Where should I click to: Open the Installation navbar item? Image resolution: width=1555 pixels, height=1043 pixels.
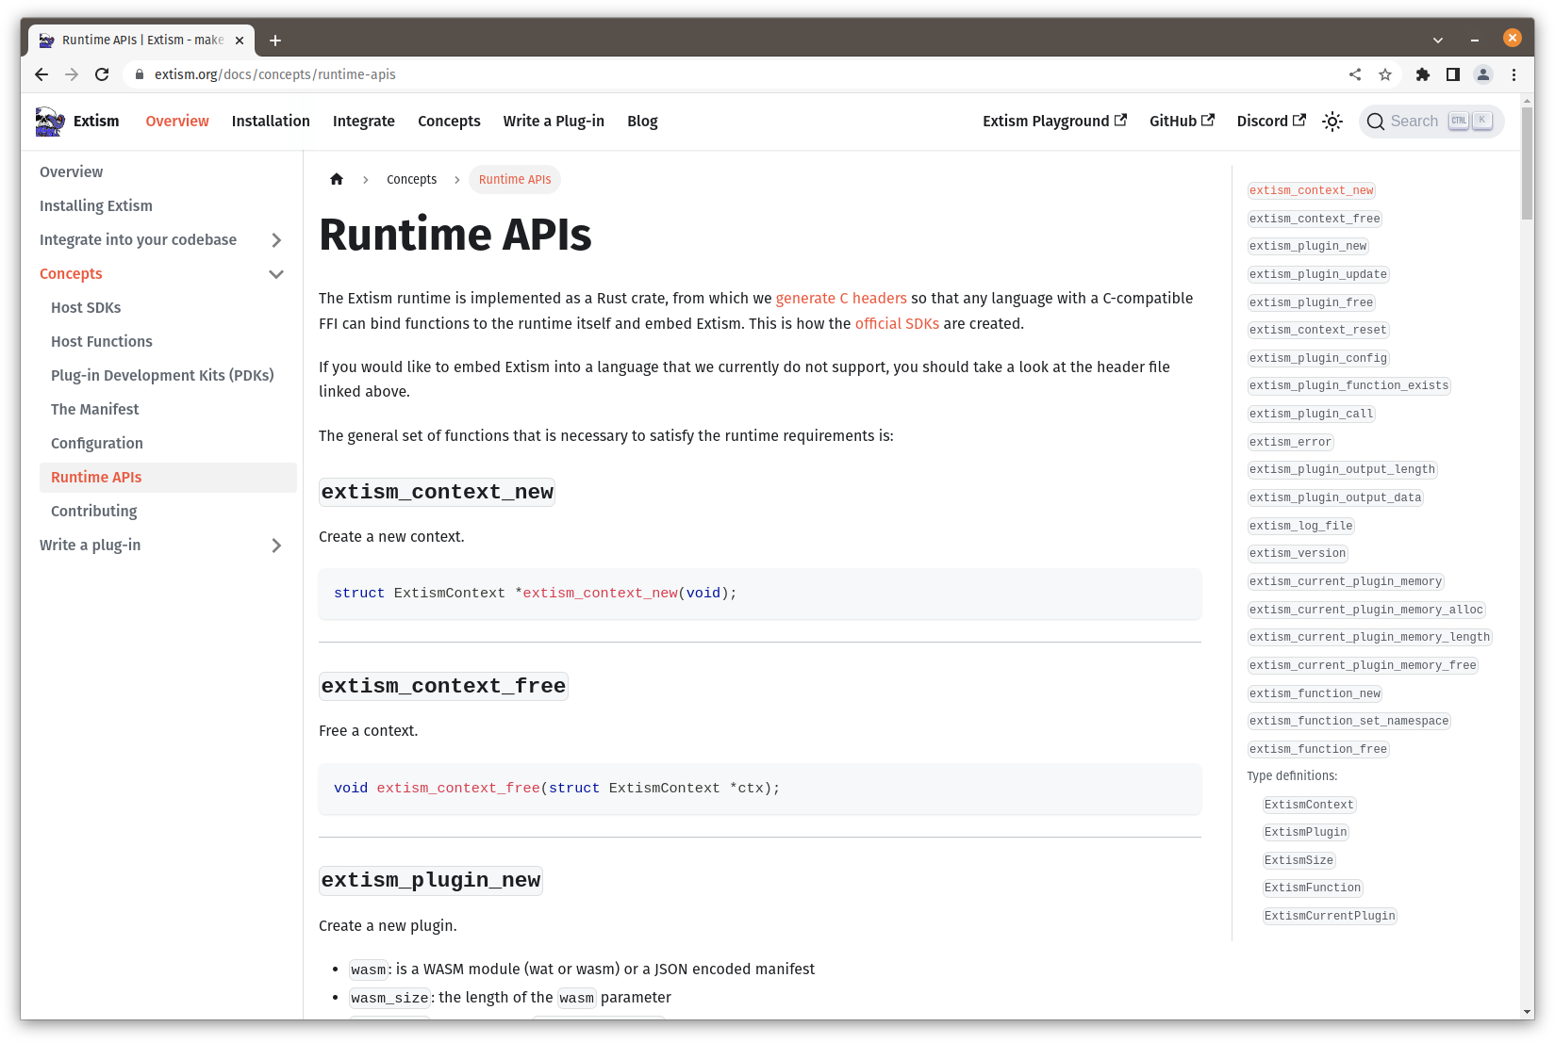point(271,122)
